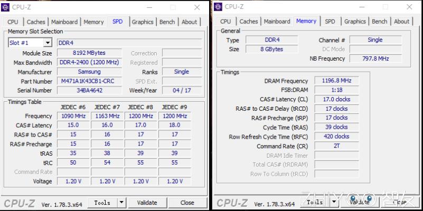The height and width of the screenshot is (211, 423).
Task: Click CAS# Latency 17.0 clocks
Action: click(x=336, y=99)
